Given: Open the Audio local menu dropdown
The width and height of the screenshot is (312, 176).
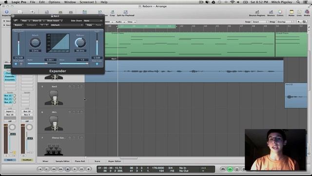Looking at the screenshot, I should pyautogui.click(x=120, y=22).
